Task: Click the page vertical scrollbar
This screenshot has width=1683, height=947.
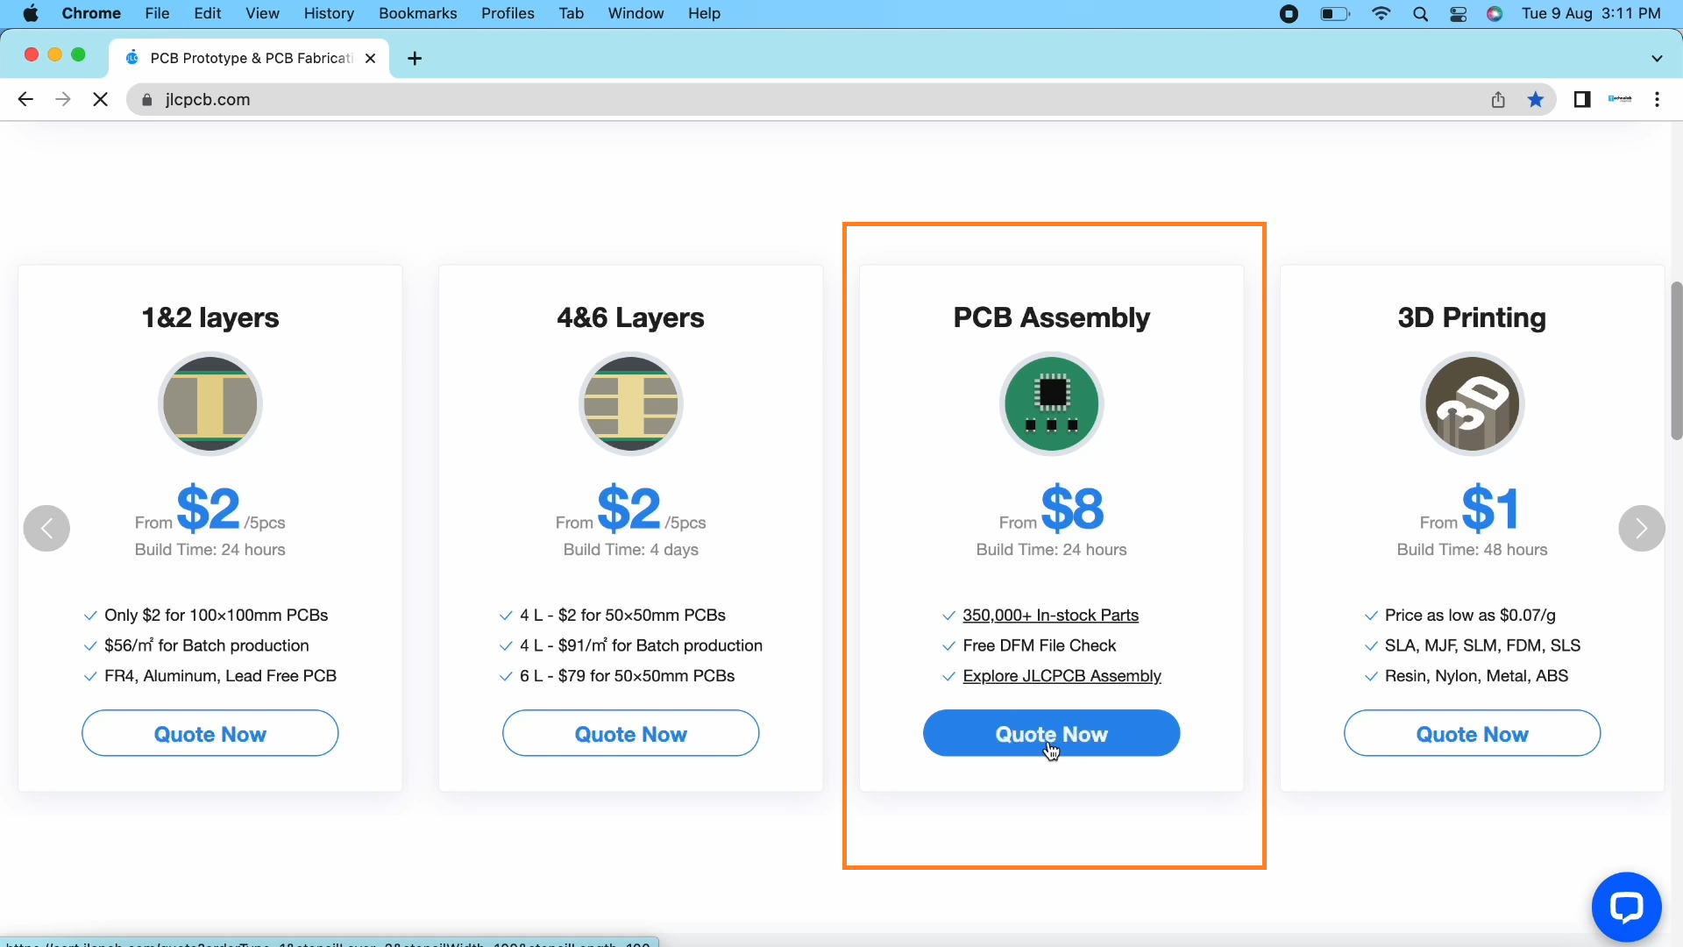Action: pyautogui.click(x=1676, y=360)
